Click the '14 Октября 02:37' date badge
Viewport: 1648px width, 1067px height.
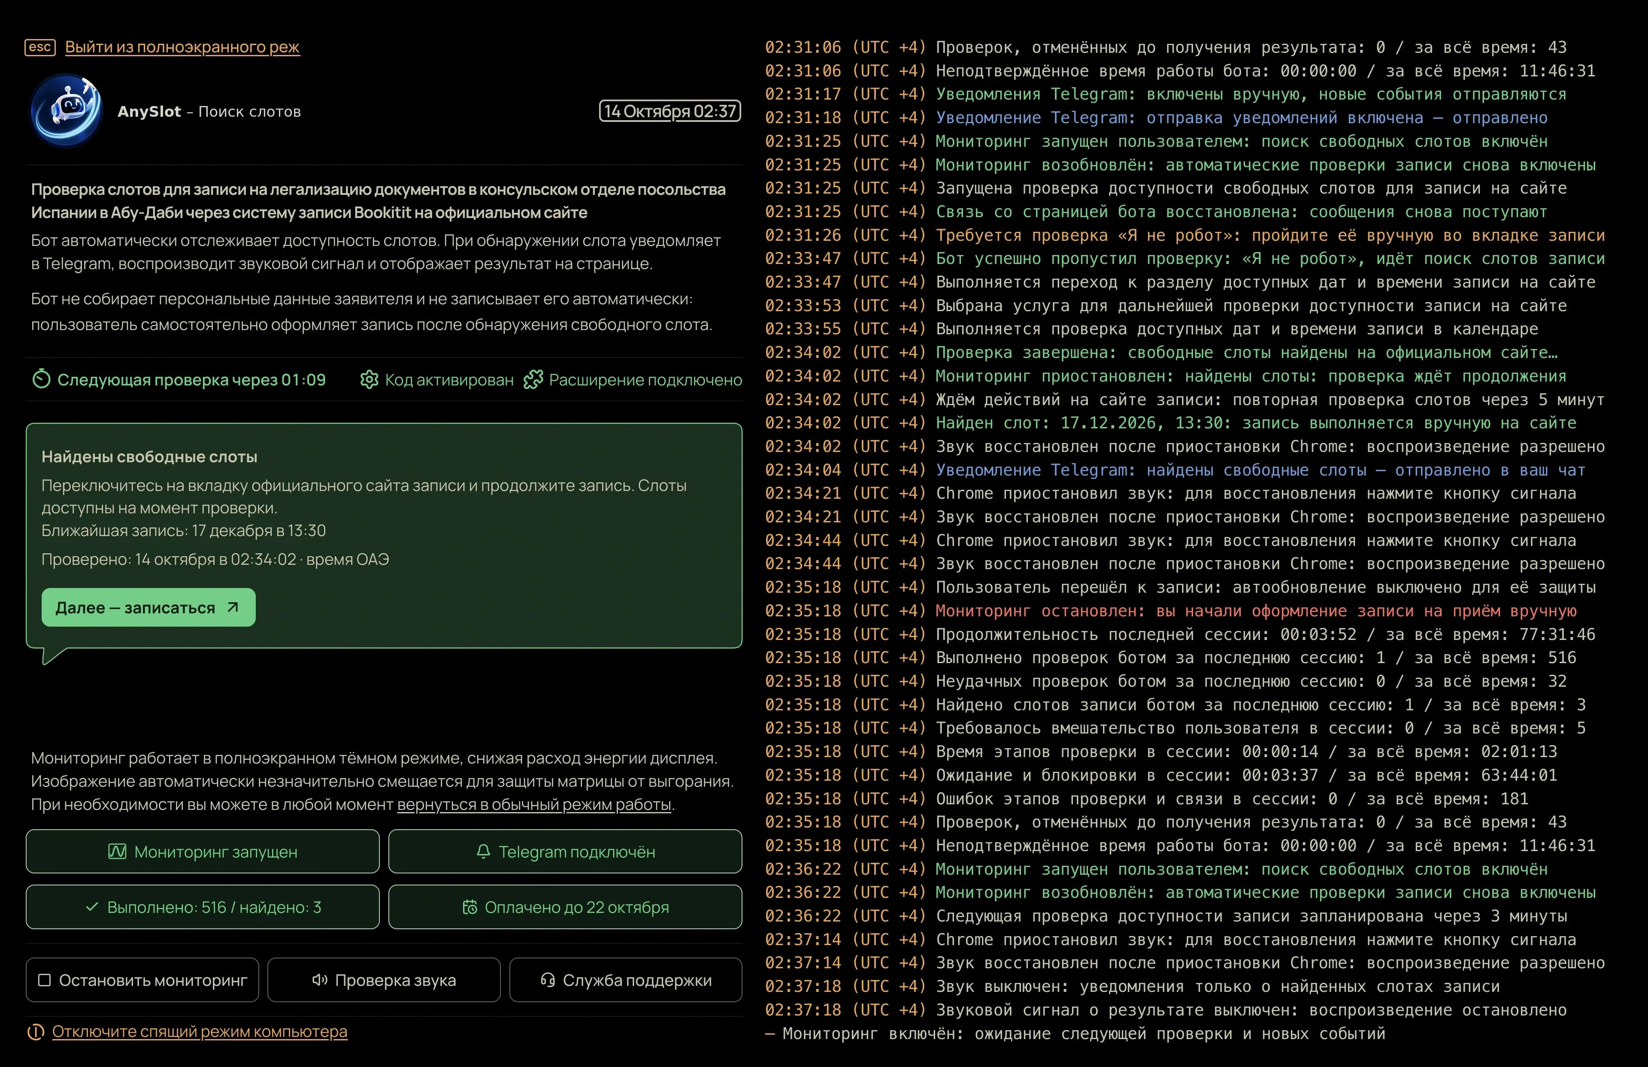669,111
